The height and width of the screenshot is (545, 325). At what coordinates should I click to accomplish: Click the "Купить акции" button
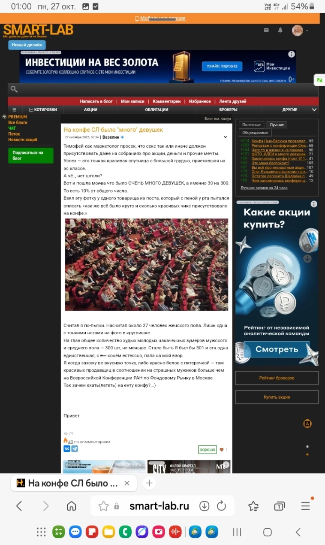click(277, 397)
